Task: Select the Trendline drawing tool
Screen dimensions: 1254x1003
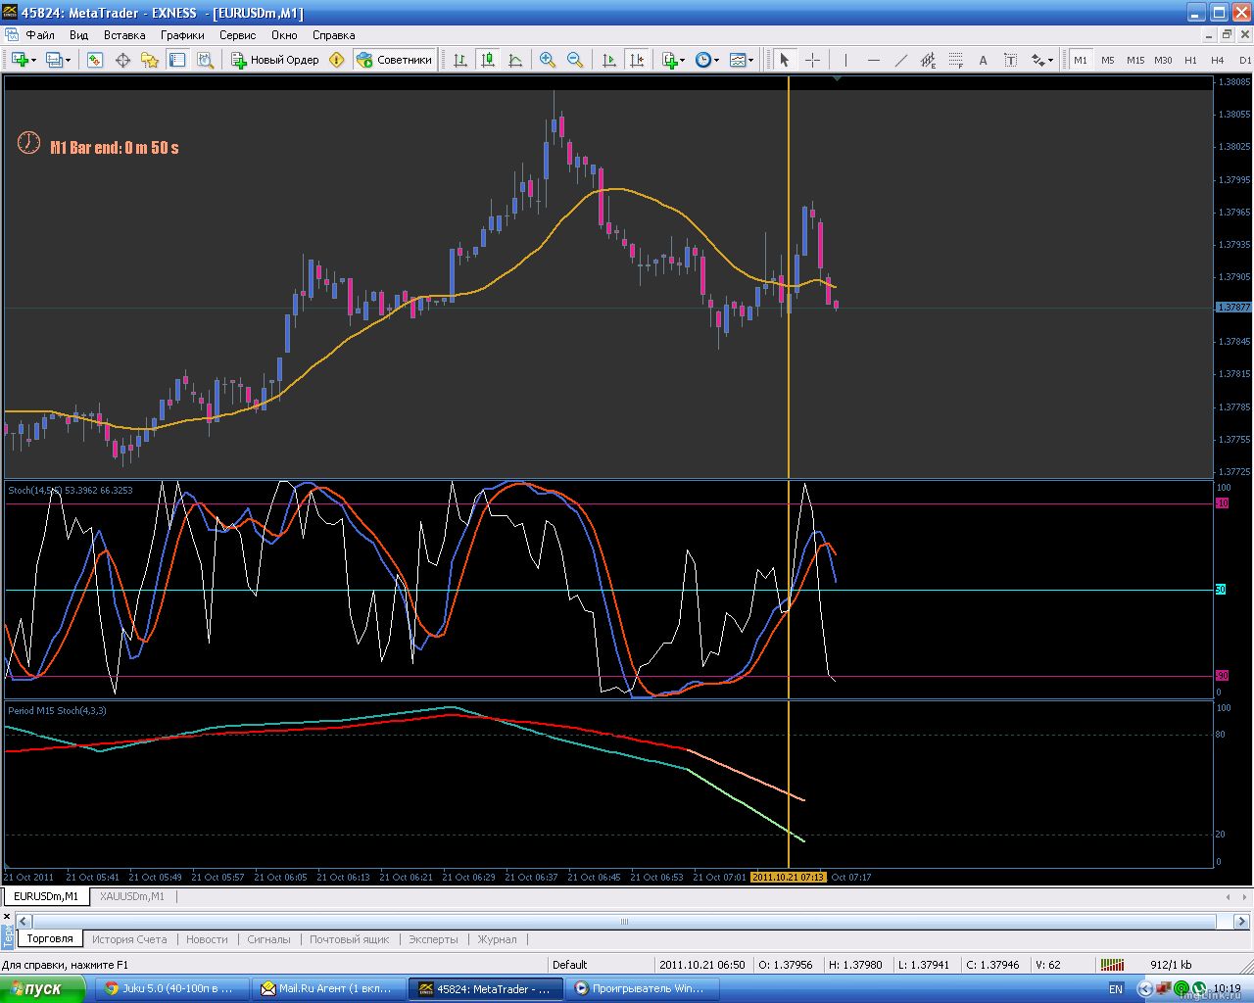Action: tap(900, 60)
